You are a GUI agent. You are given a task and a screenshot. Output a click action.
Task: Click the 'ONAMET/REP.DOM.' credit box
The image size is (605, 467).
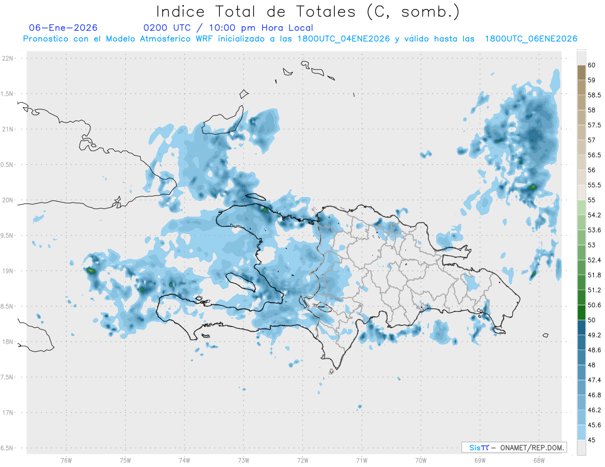514,447
